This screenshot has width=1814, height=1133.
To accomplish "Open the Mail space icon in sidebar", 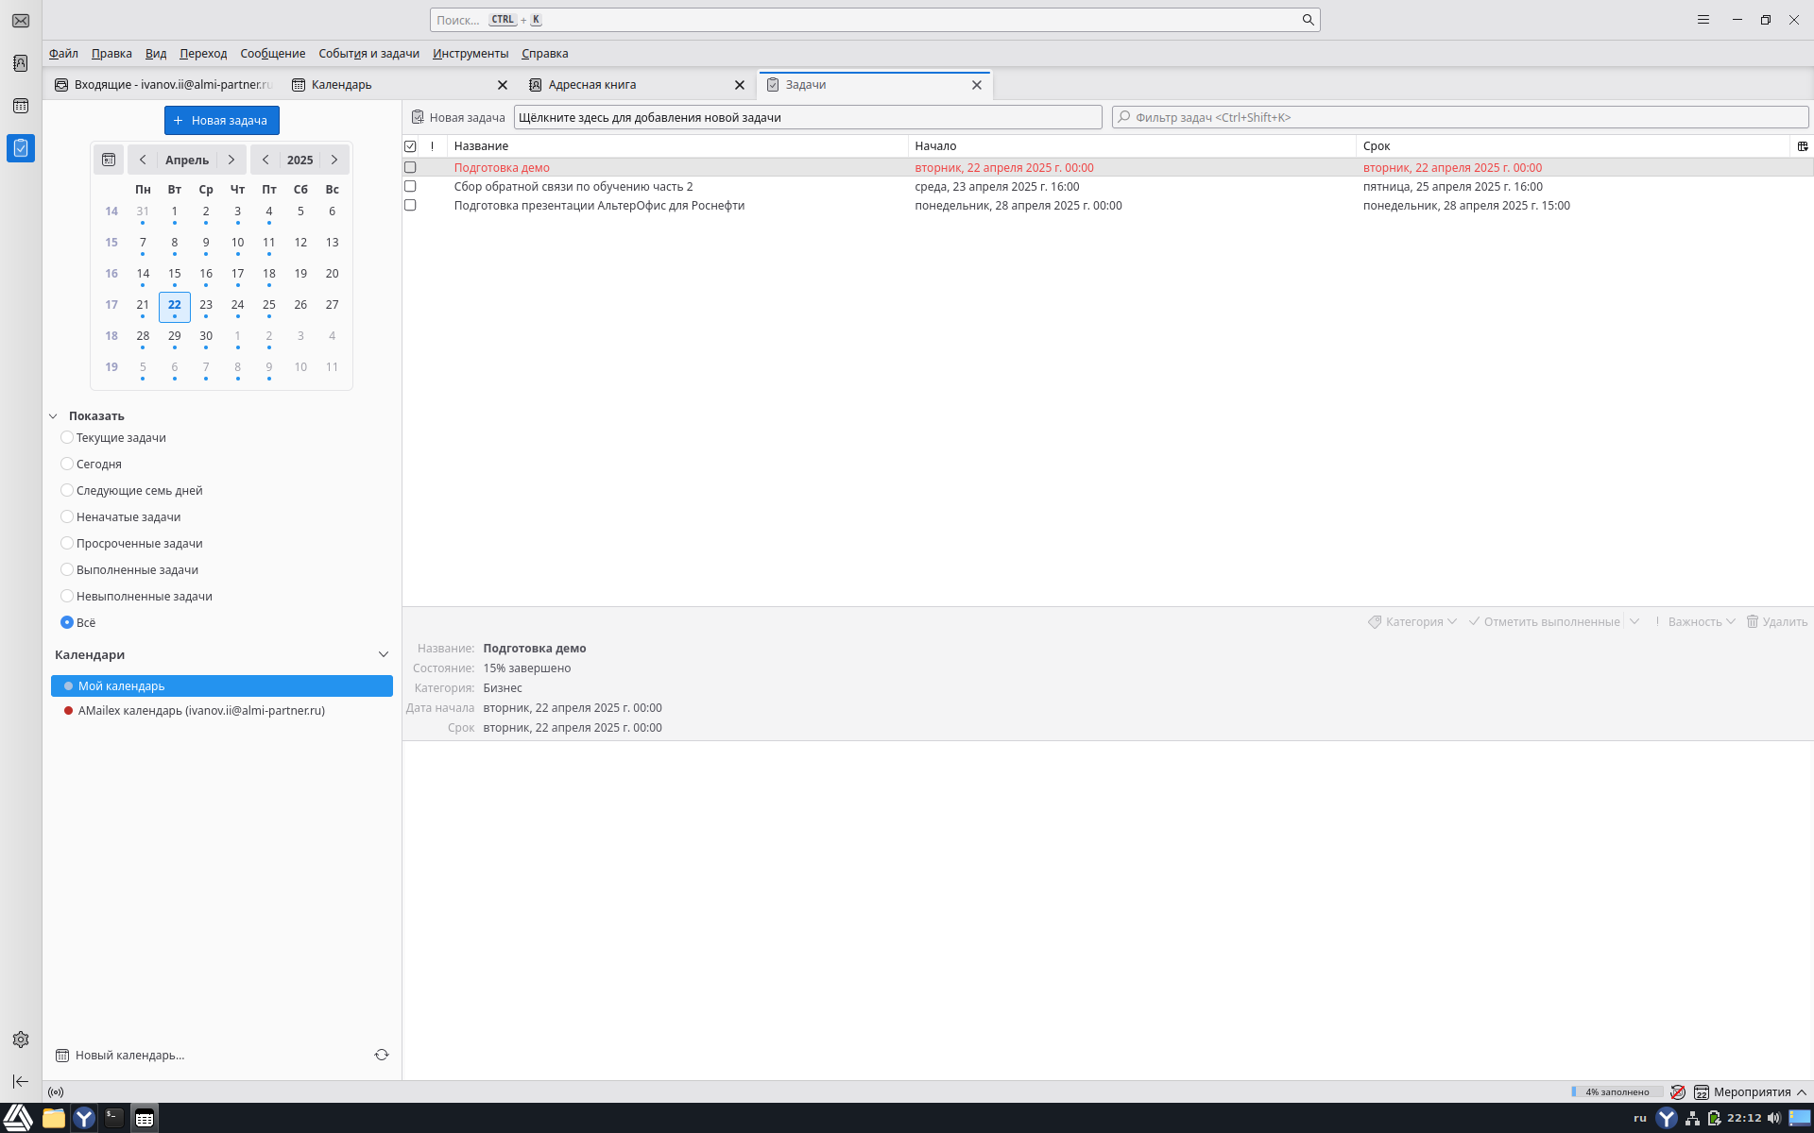I will click(21, 21).
